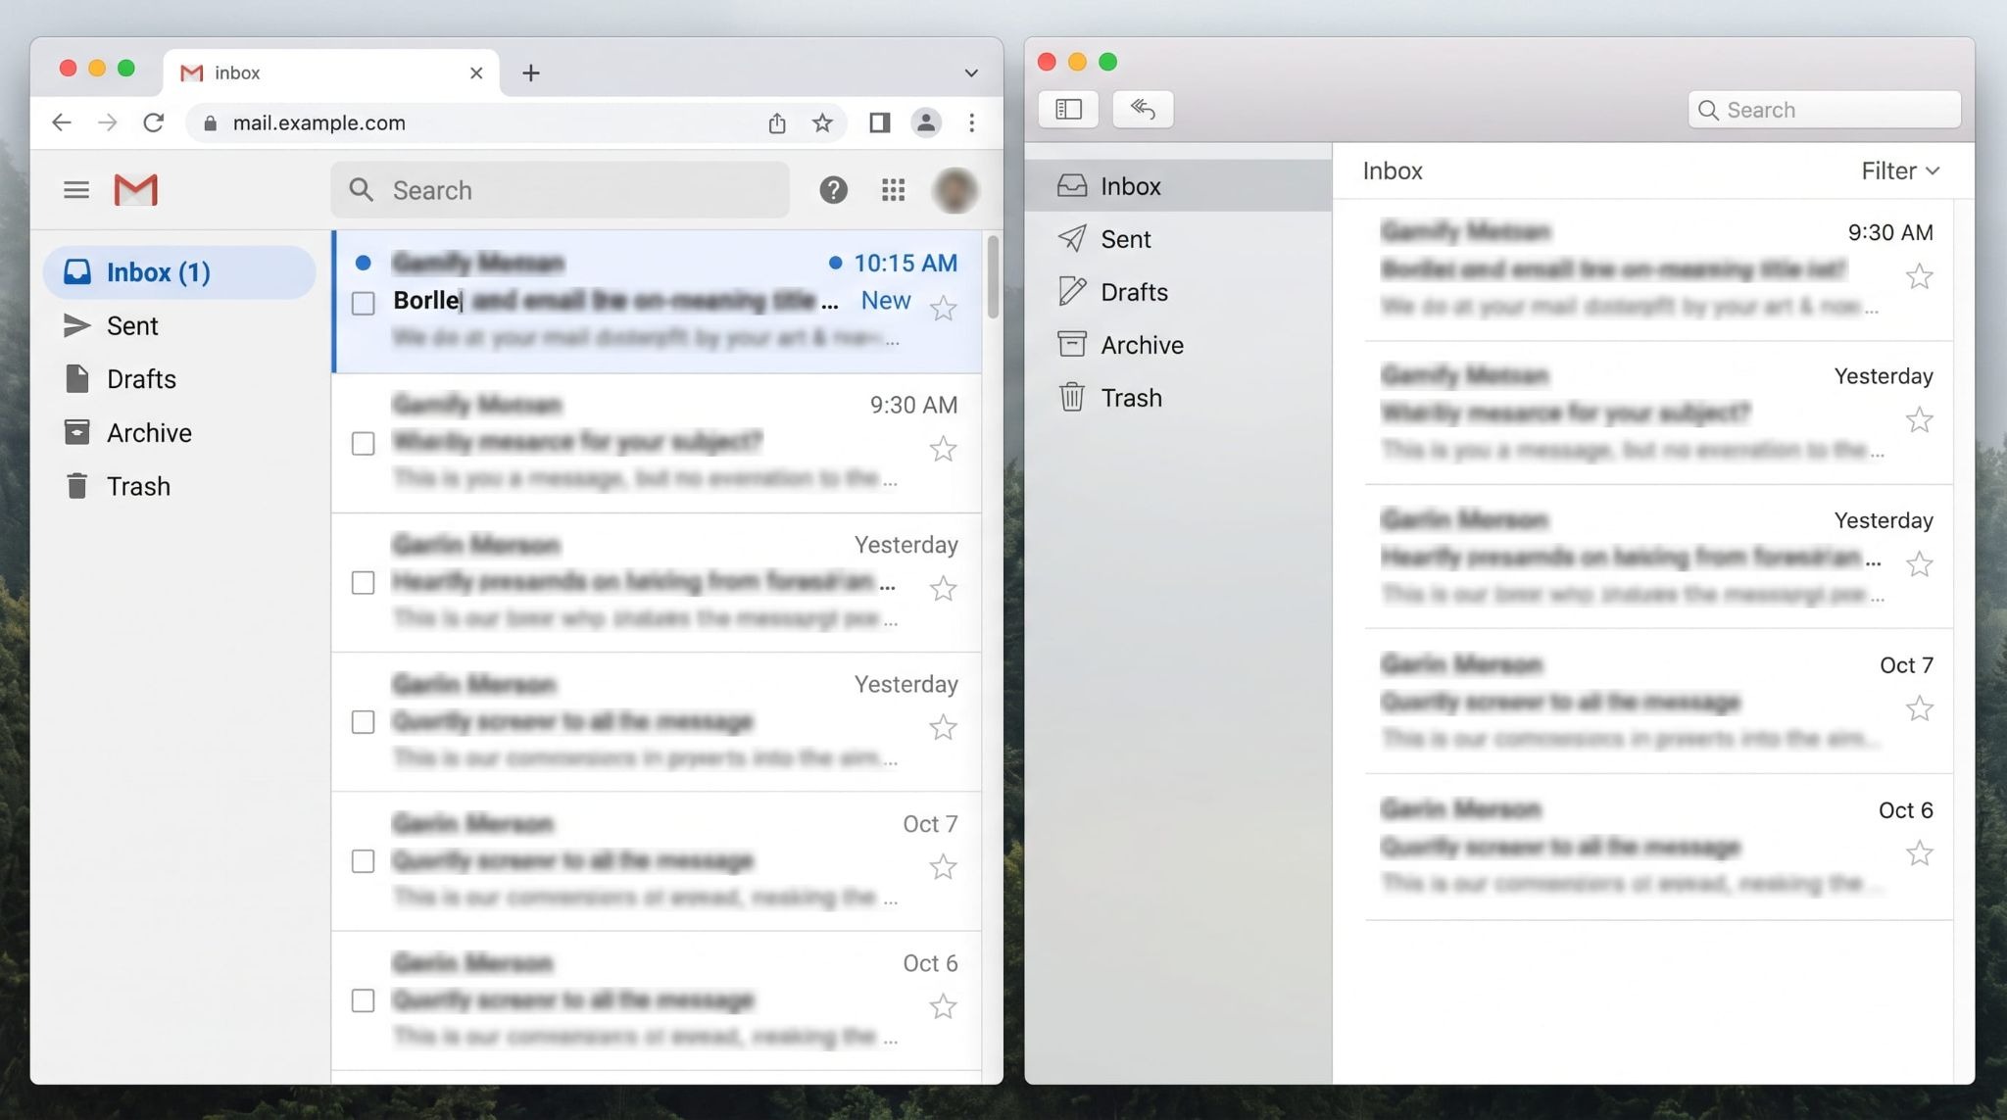Tick the checkbox for the 10:15 AM email
The height and width of the screenshot is (1120, 2007).
click(x=363, y=303)
